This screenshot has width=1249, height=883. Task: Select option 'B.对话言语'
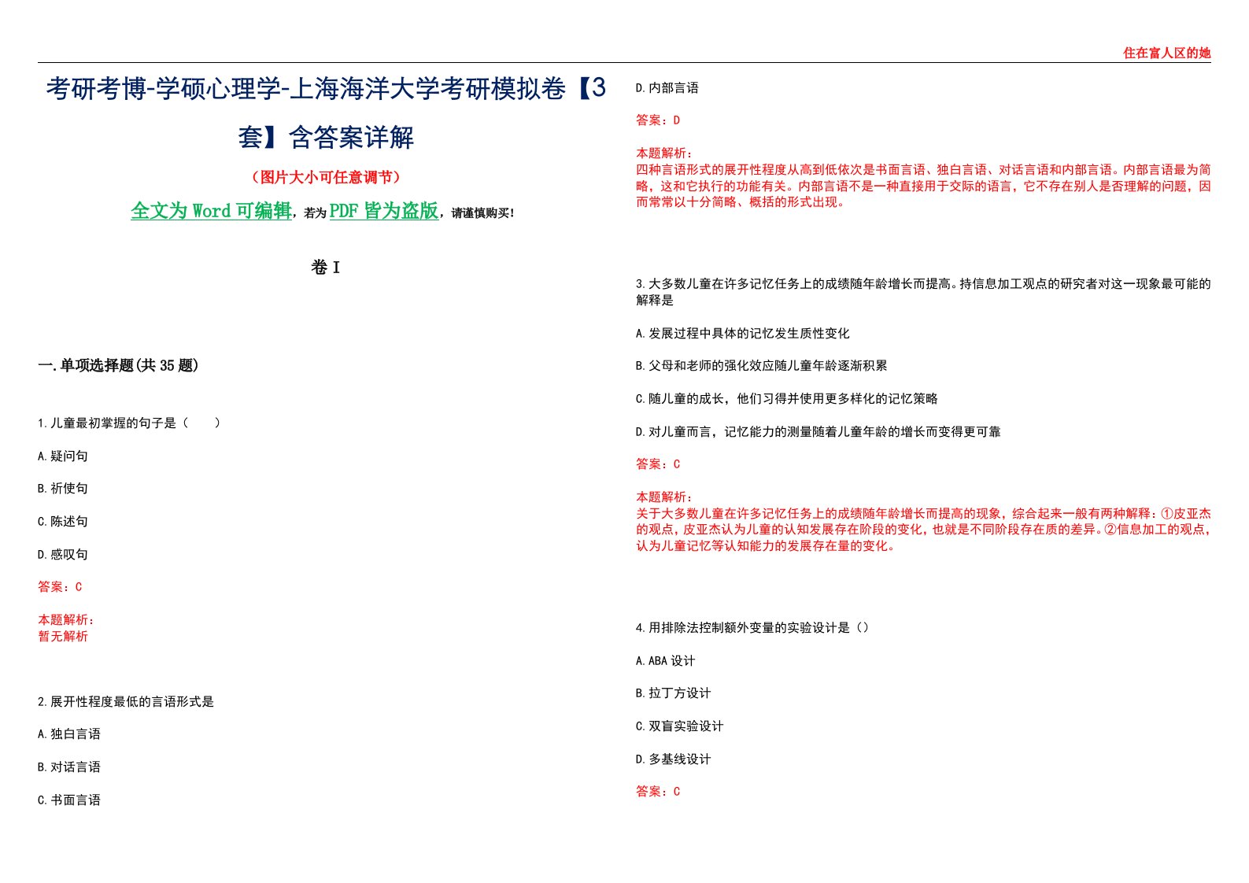pos(69,767)
